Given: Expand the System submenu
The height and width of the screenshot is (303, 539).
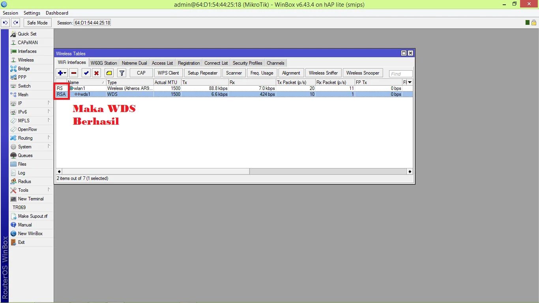Looking at the screenshot, I should 49,146.
